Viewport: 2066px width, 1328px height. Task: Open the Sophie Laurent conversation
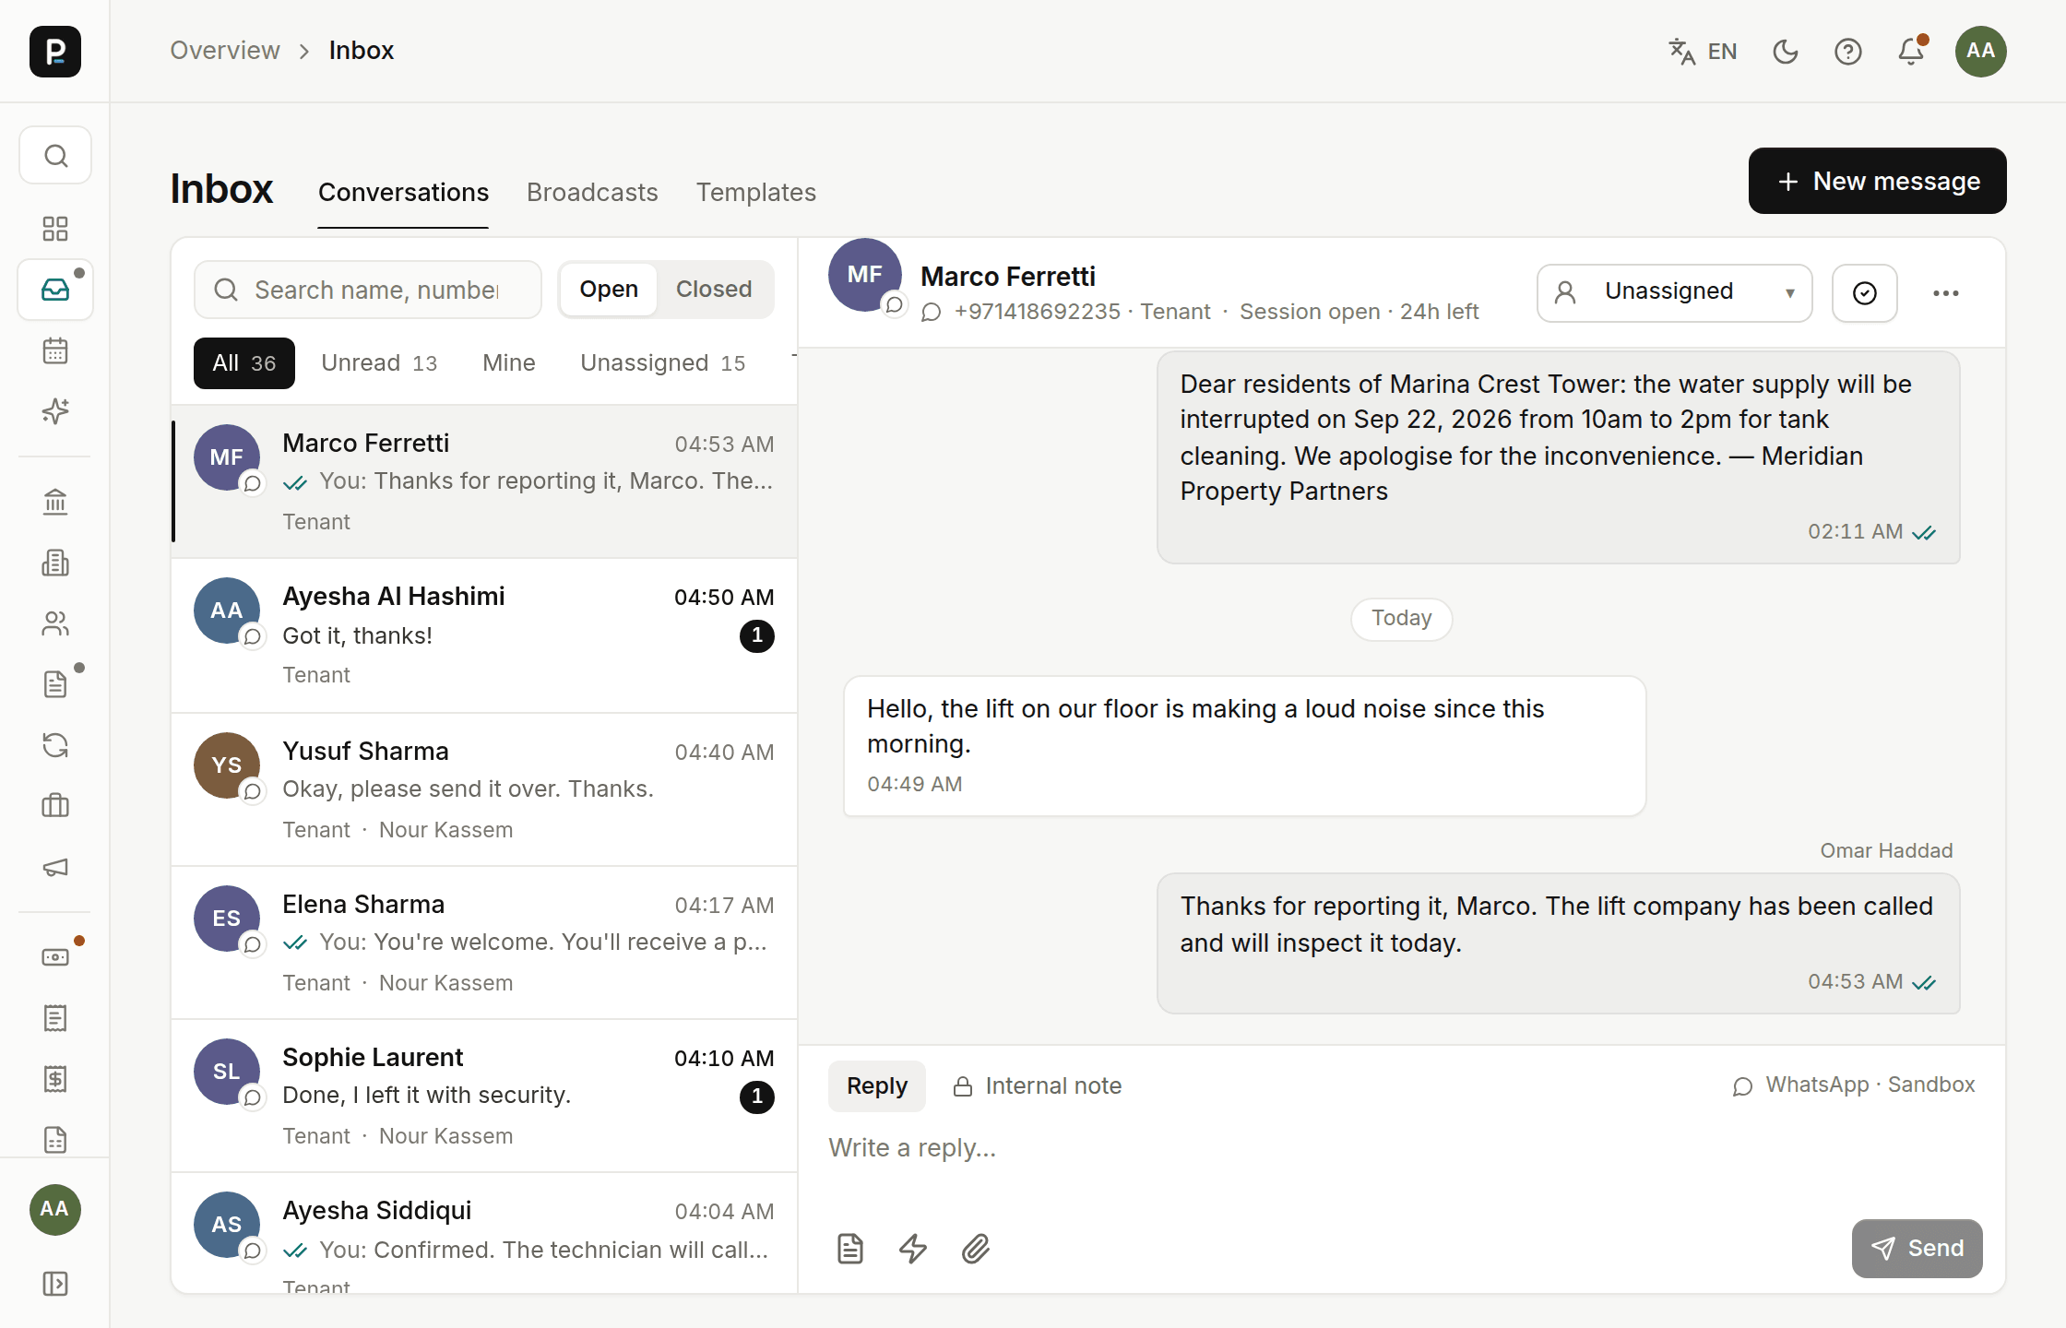pyautogui.click(x=484, y=1096)
